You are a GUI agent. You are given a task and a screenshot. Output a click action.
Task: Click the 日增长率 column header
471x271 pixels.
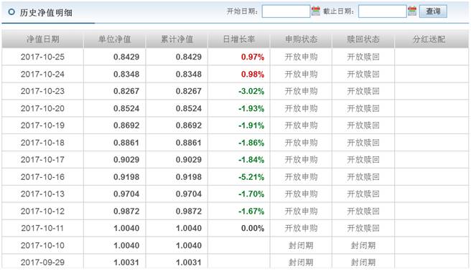tap(239, 39)
